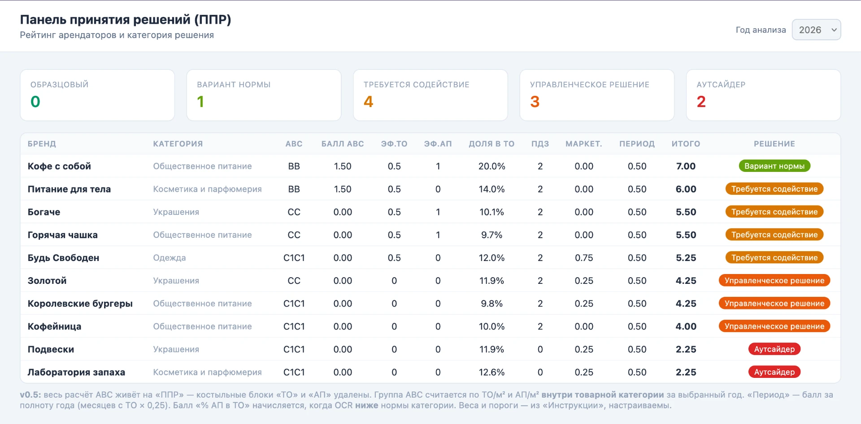
Task: Select brand name Горячая чашка
Action: click(63, 235)
